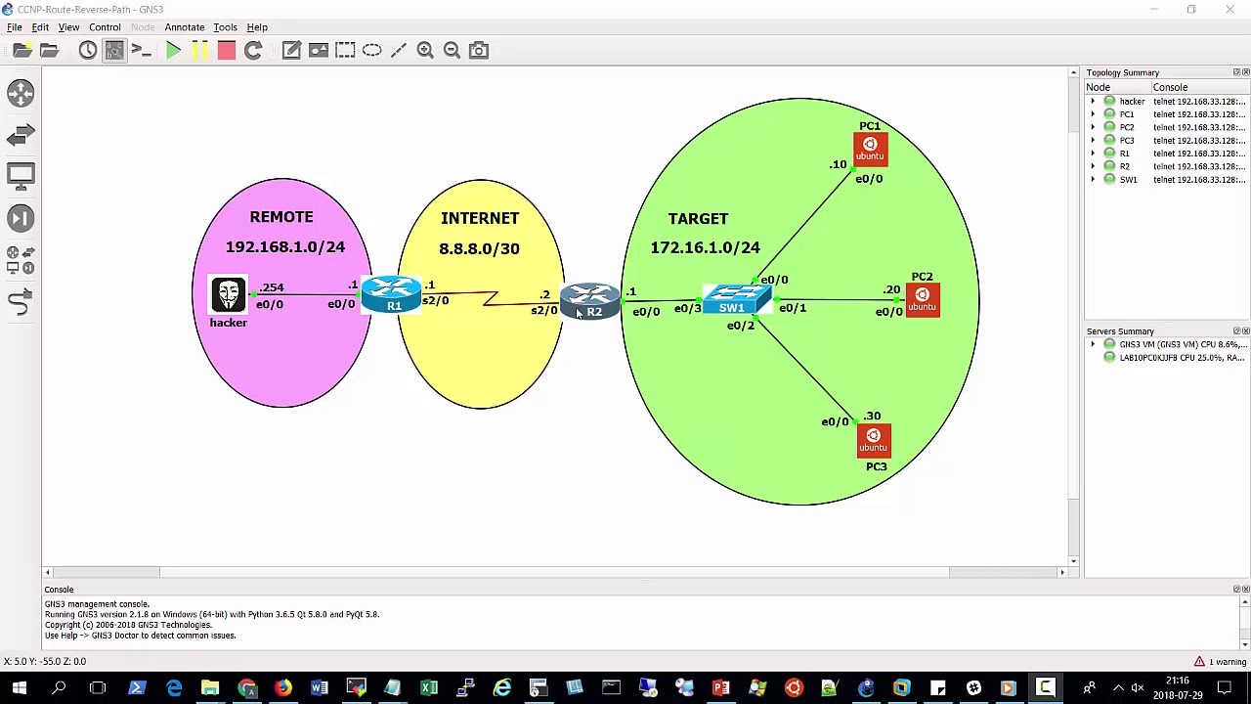This screenshot has width=1251, height=704.
Task: Select router R1 on the canvas
Action: point(391,294)
